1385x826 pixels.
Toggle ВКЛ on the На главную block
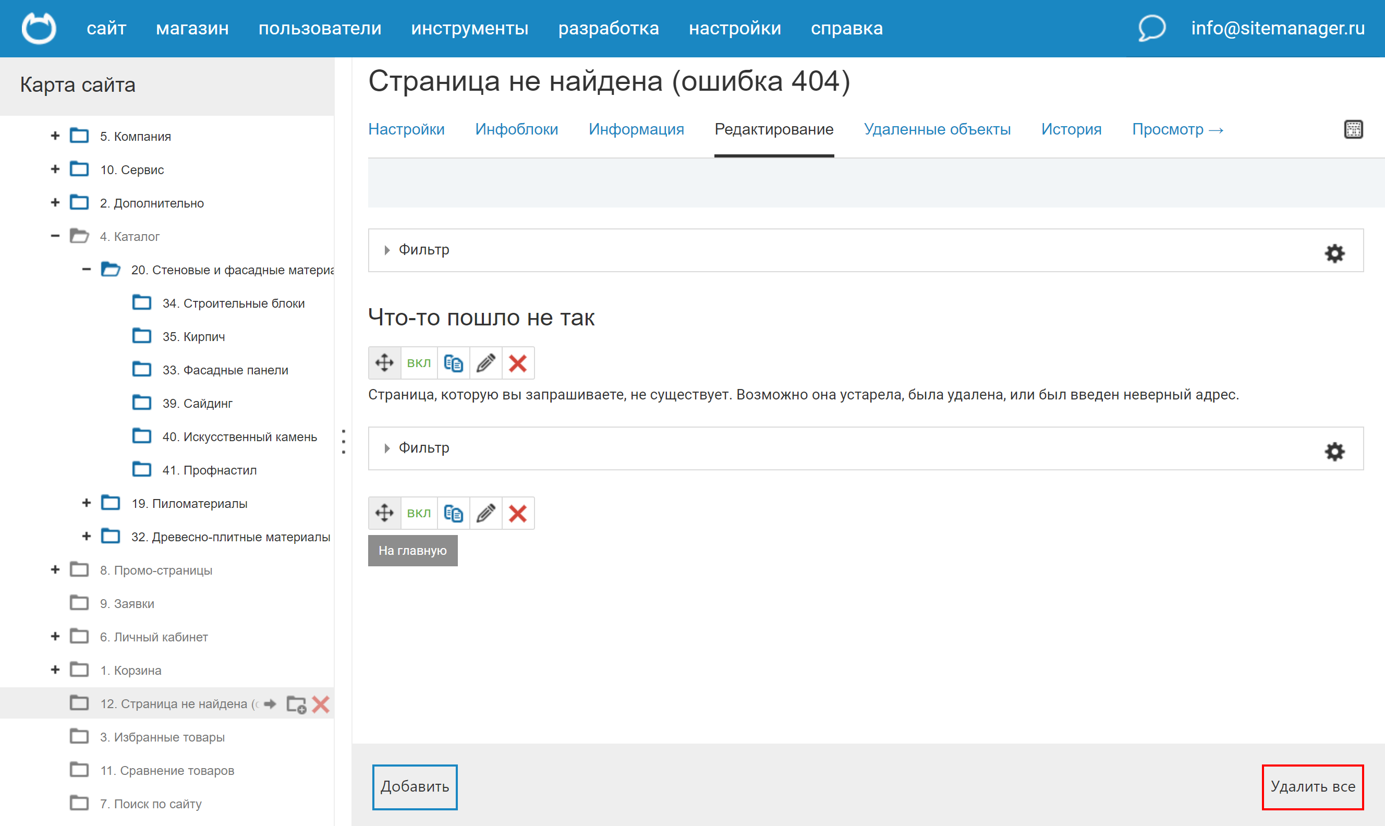pos(418,513)
